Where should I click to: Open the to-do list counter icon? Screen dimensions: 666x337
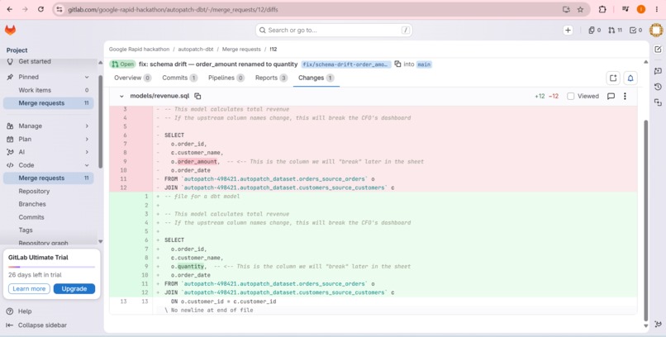[636, 30]
